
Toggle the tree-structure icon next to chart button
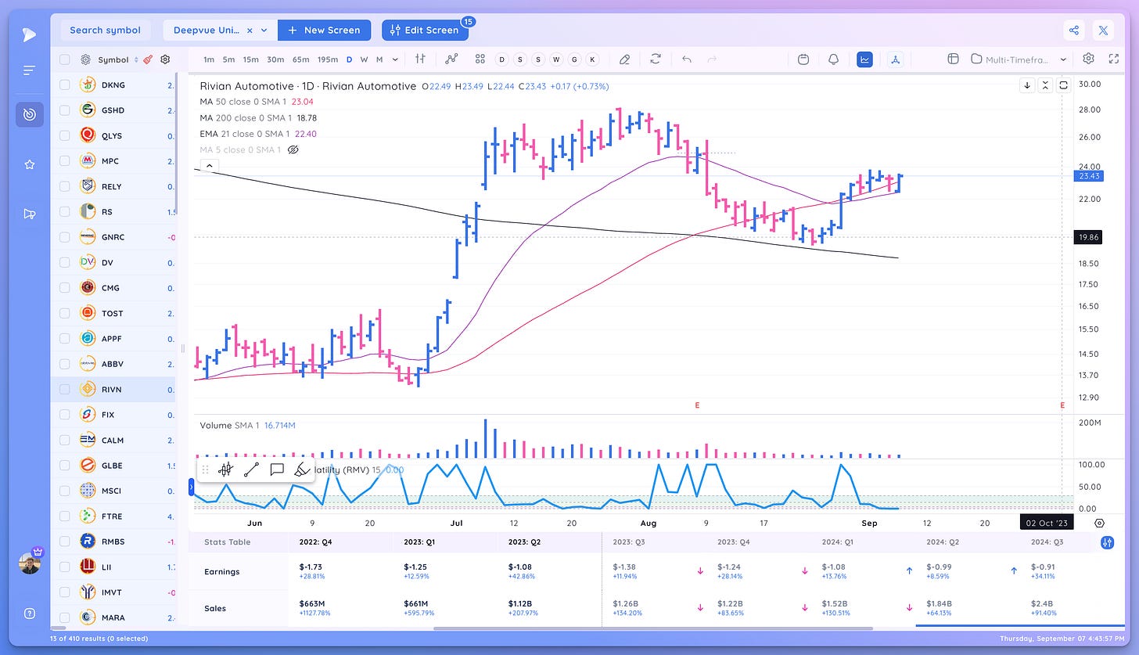pos(895,59)
